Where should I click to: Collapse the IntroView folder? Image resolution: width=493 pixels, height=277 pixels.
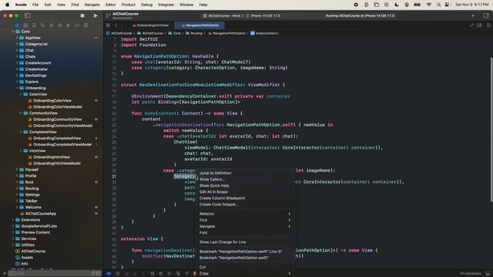[x=21, y=151]
